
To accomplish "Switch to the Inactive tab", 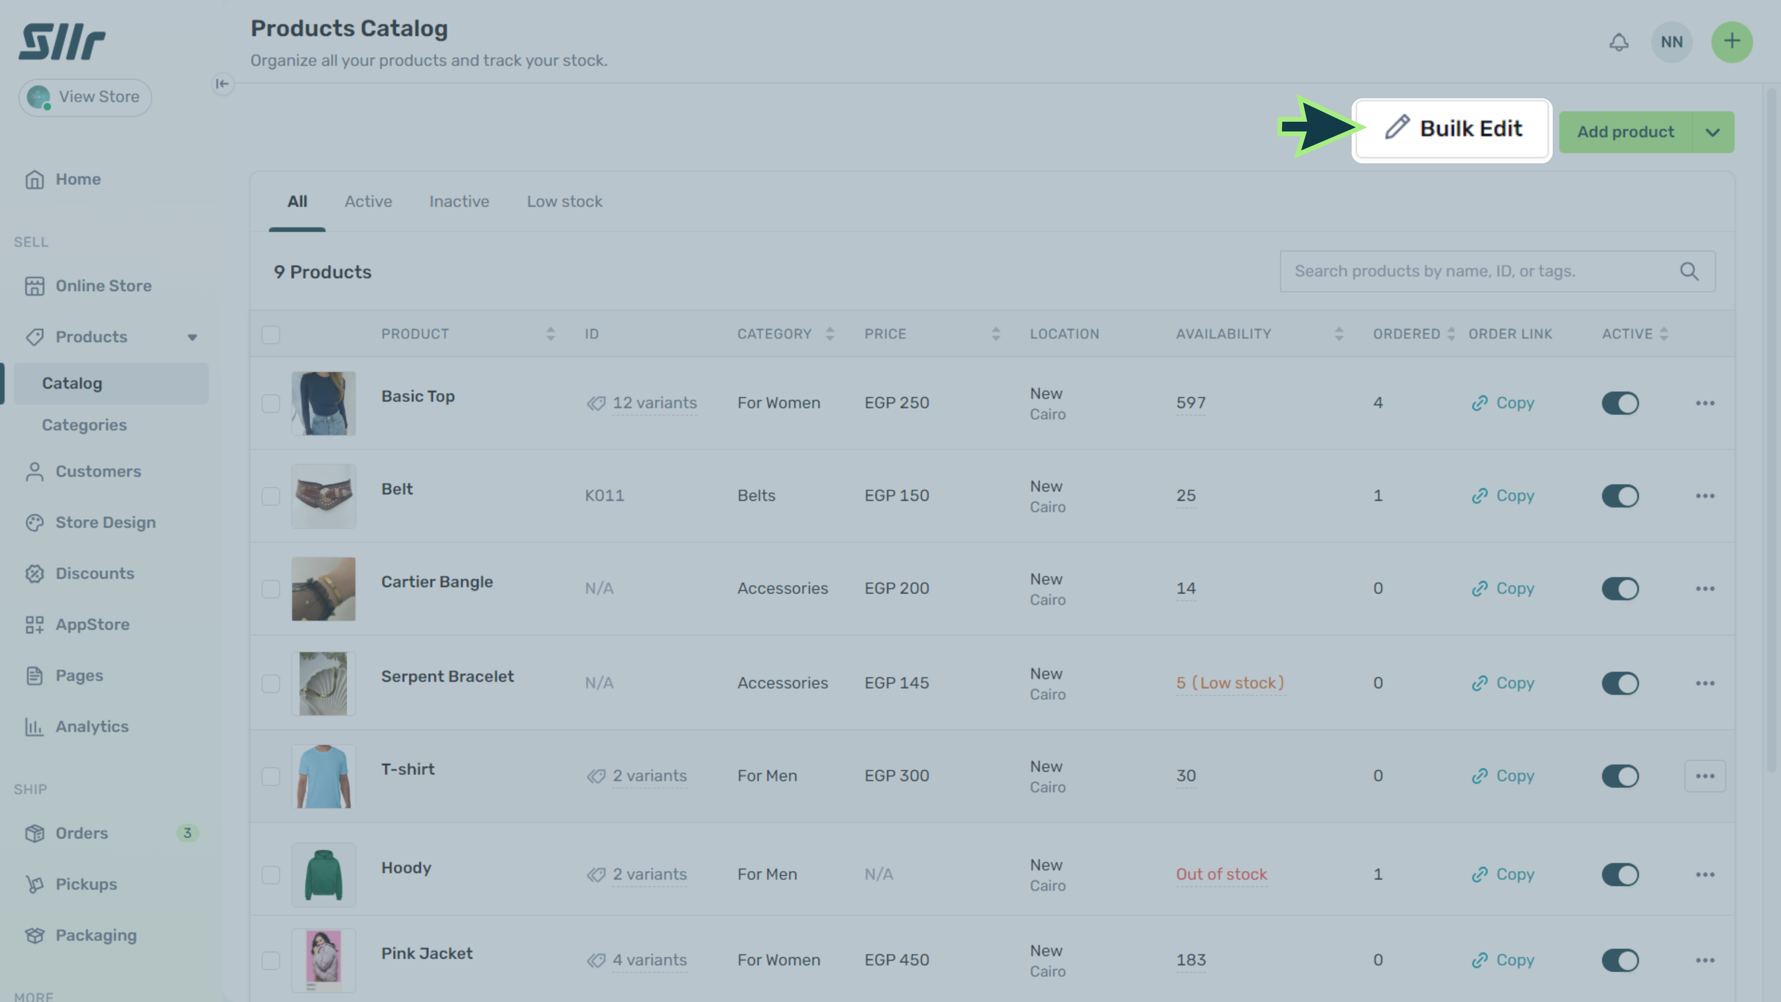I will [458, 201].
